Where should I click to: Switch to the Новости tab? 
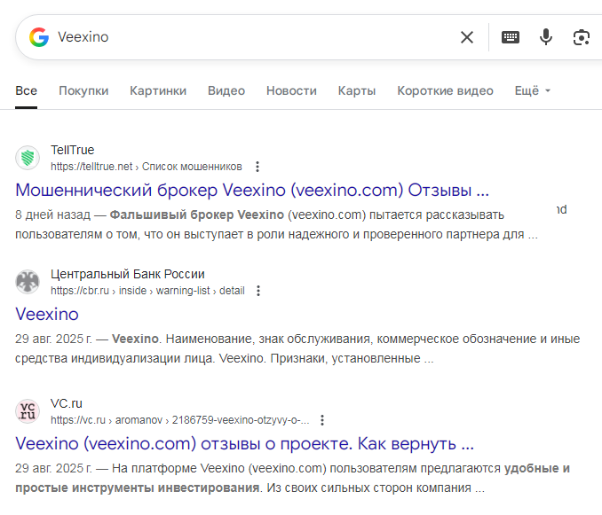point(291,90)
